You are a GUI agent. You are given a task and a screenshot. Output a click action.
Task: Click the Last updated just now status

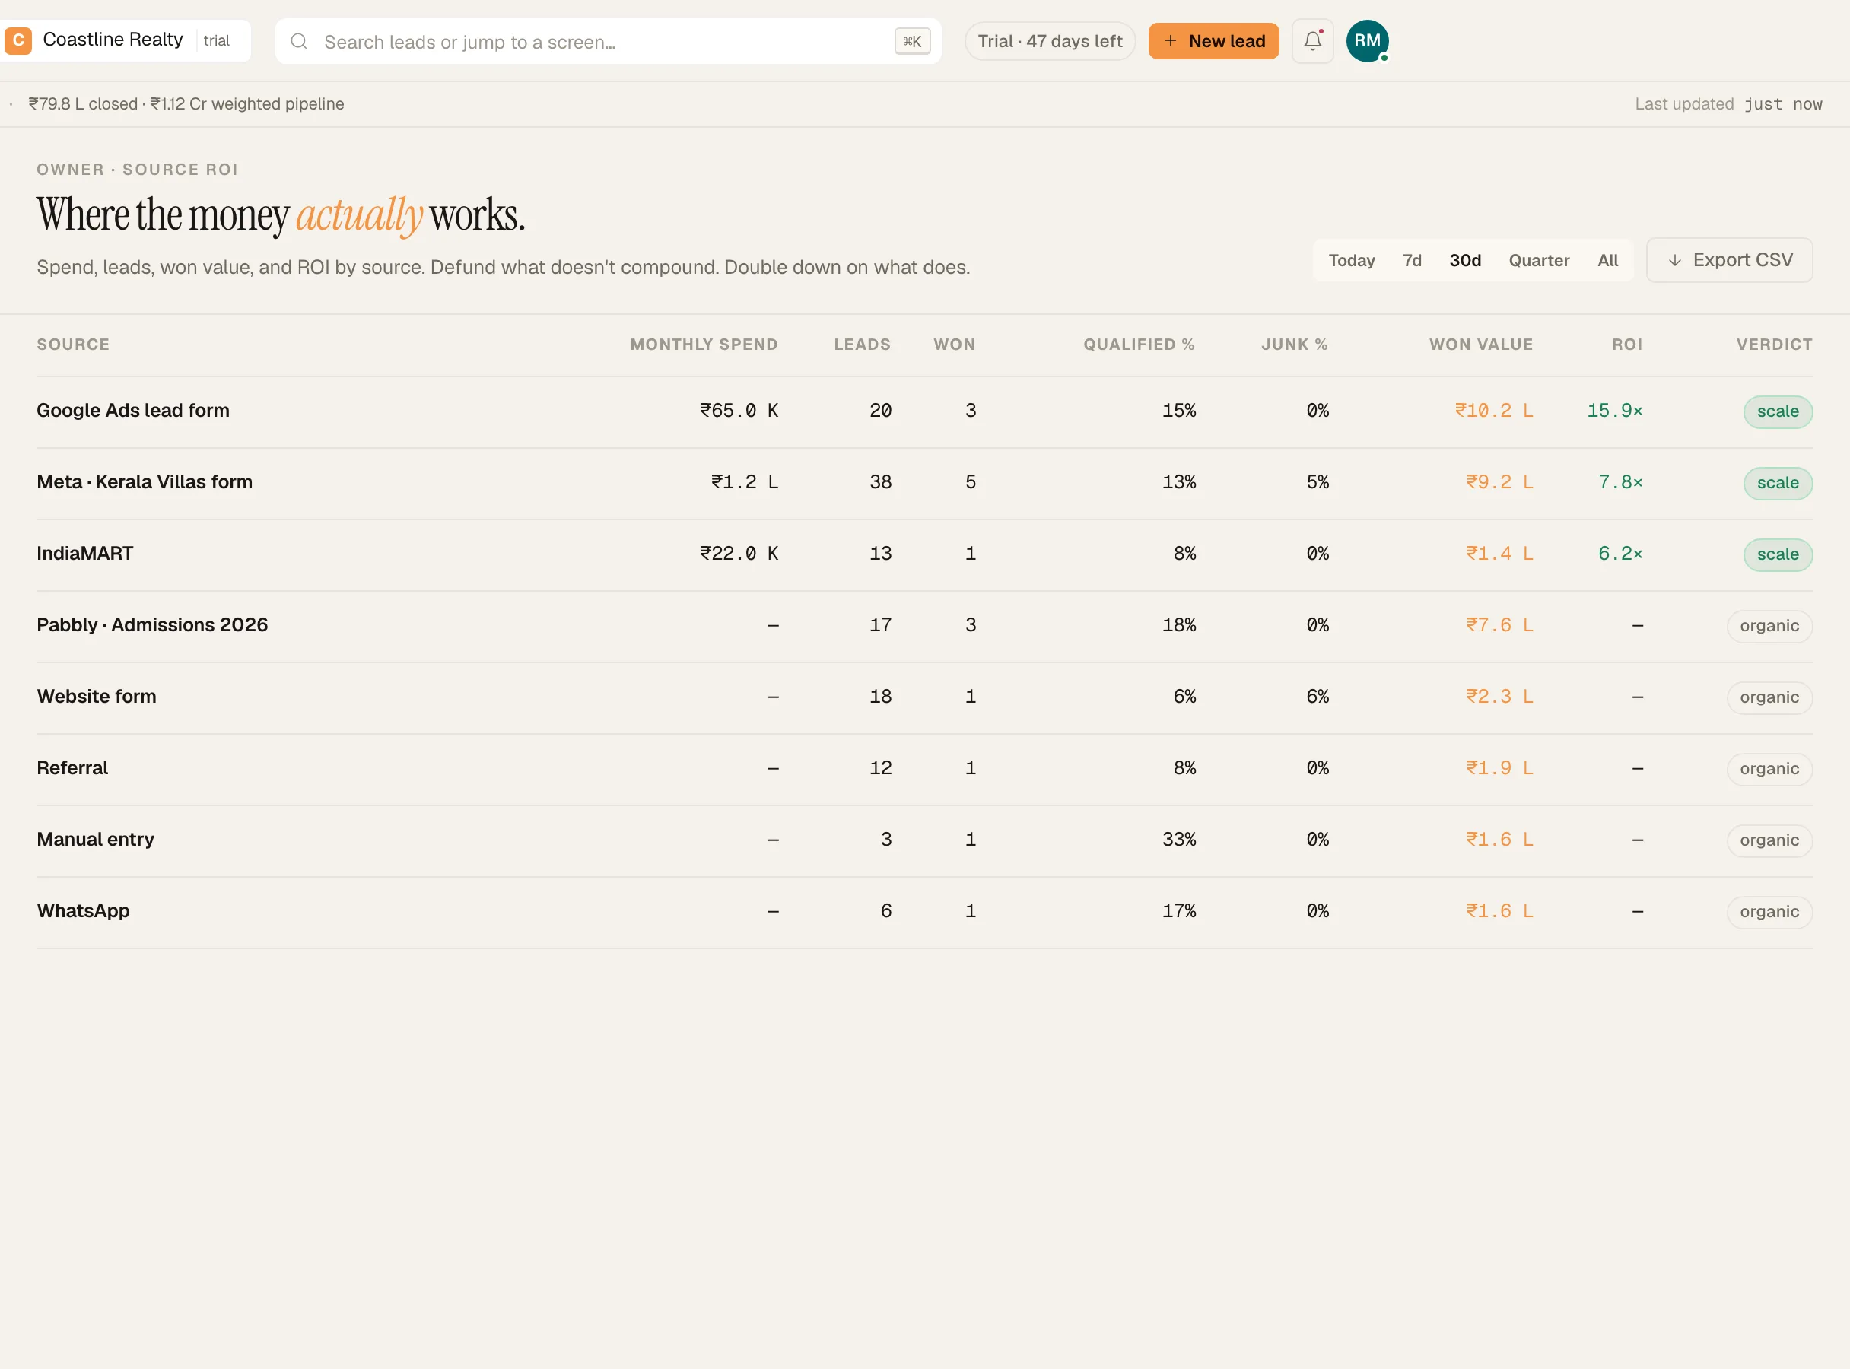(x=1728, y=104)
